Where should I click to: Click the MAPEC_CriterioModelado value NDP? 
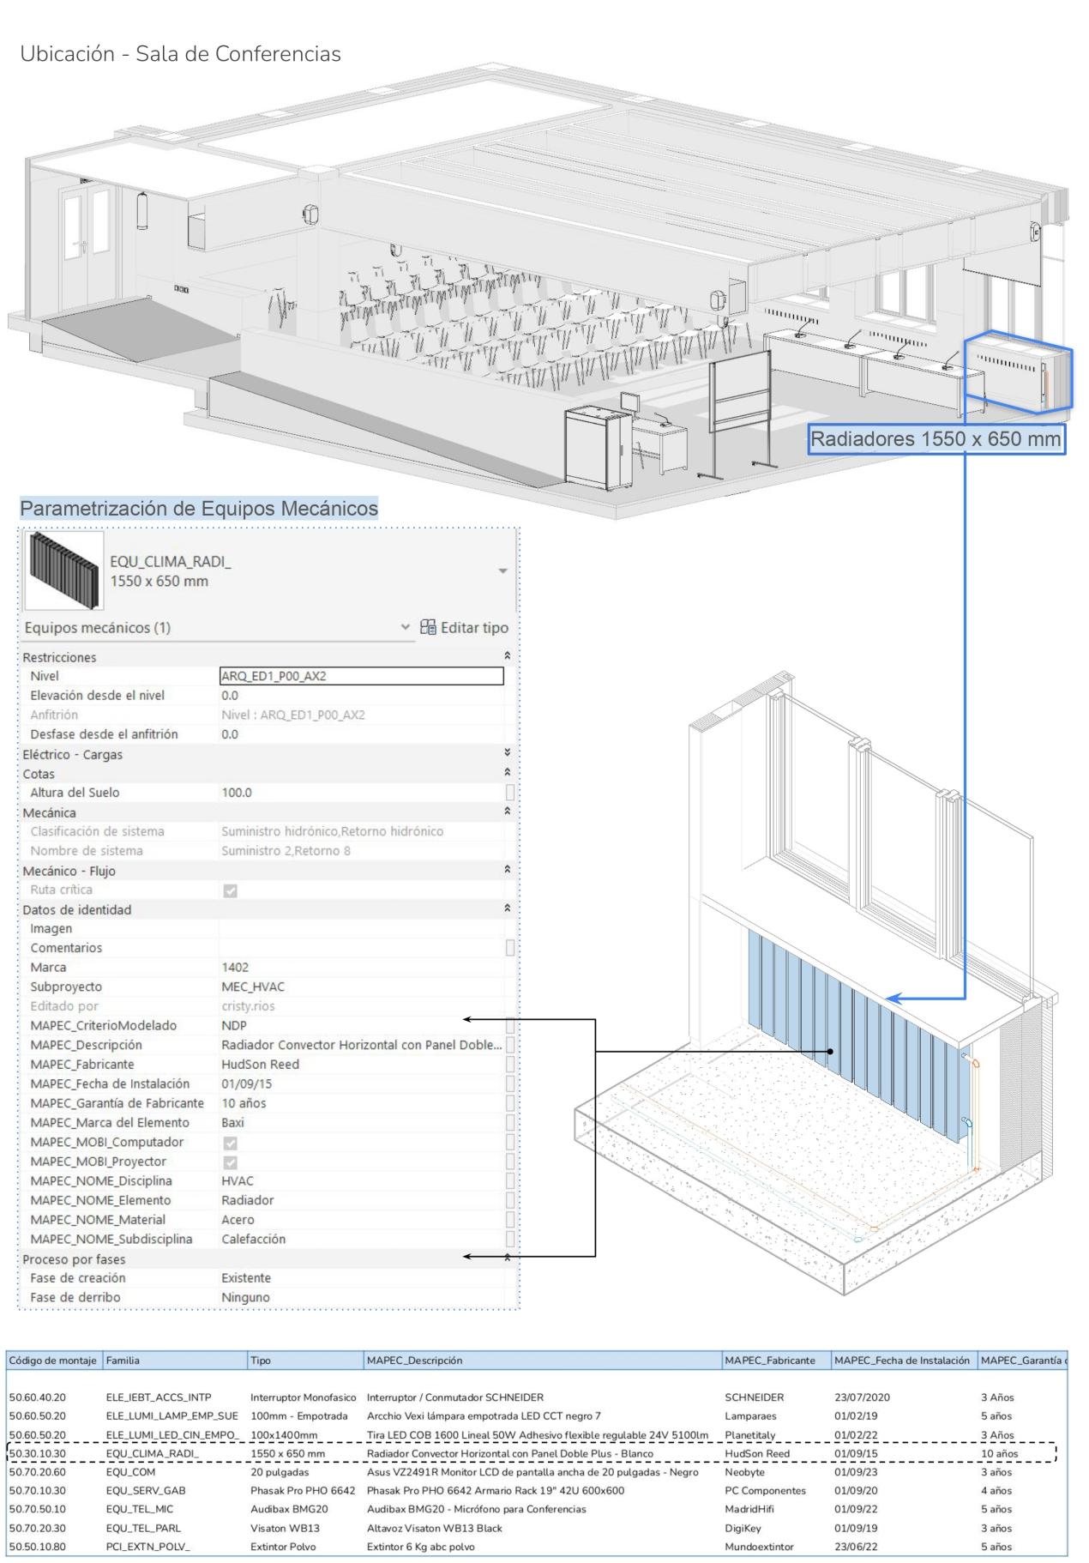click(234, 1025)
